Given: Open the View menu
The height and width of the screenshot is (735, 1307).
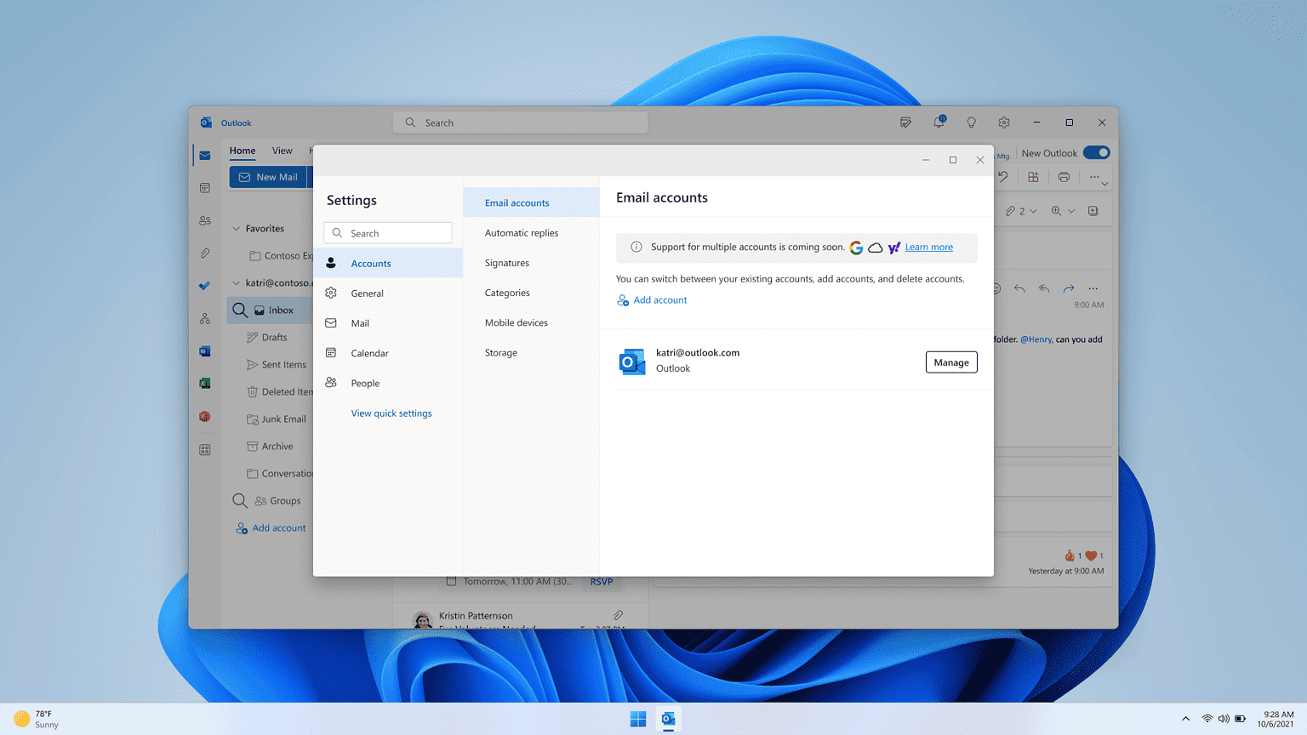Looking at the screenshot, I should click(282, 151).
